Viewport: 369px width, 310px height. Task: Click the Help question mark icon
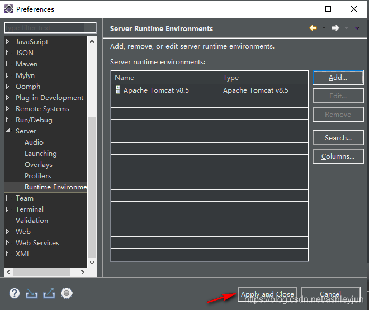point(15,293)
